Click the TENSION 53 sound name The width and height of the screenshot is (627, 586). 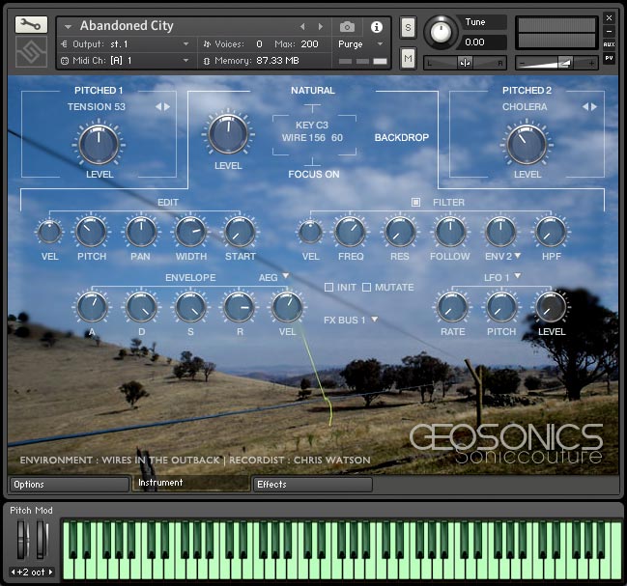pyautogui.click(x=97, y=106)
